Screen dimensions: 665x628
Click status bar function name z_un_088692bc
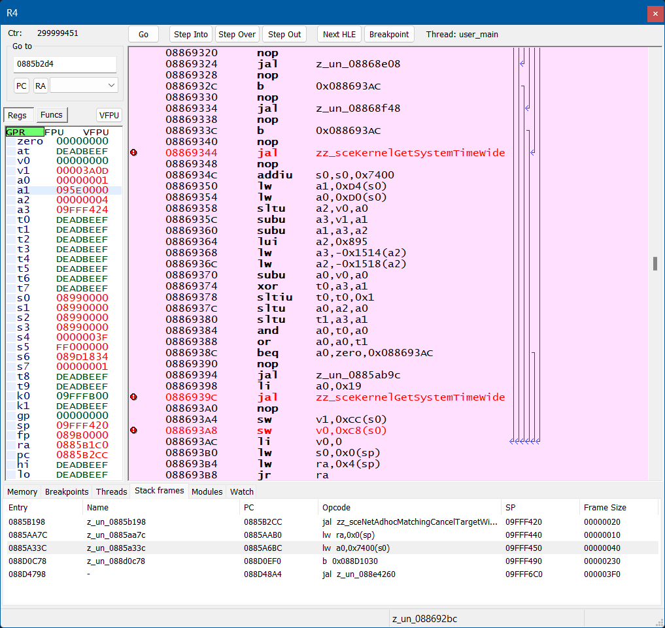[424, 619]
